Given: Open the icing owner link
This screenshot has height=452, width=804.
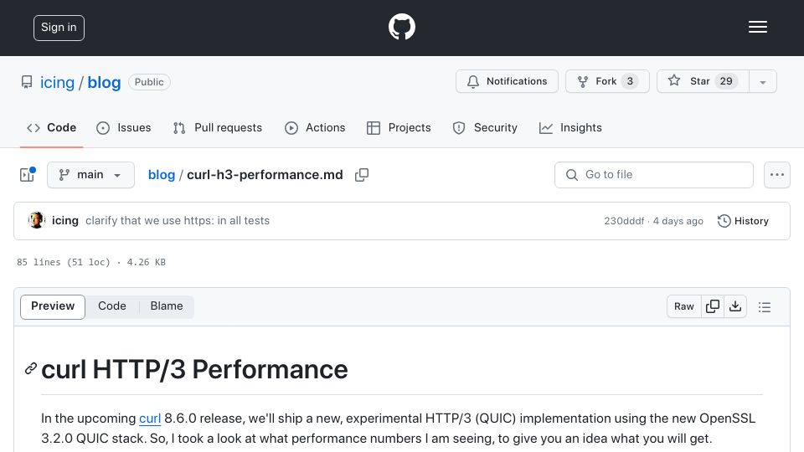Looking at the screenshot, I should click(57, 82).
